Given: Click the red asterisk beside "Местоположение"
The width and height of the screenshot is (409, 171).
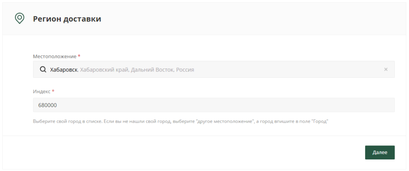Looking at the screenshot, I should pyautogui.click(x=79, y=56).
